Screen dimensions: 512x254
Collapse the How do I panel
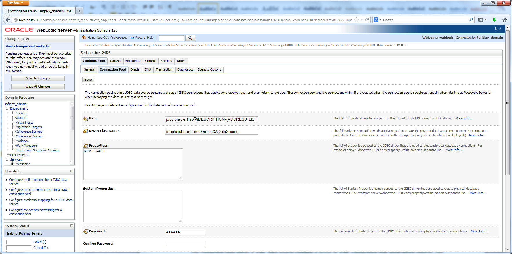[72, 171]
